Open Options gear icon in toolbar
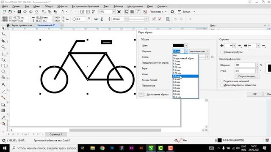The width and height of the screenshot is (271, 152). (x=172, y=12)
